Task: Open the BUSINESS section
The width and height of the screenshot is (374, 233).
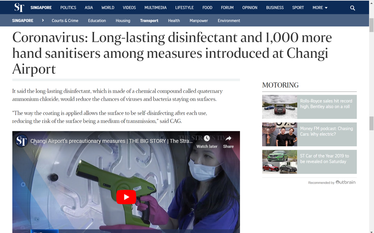Action: tap(275, 8)
